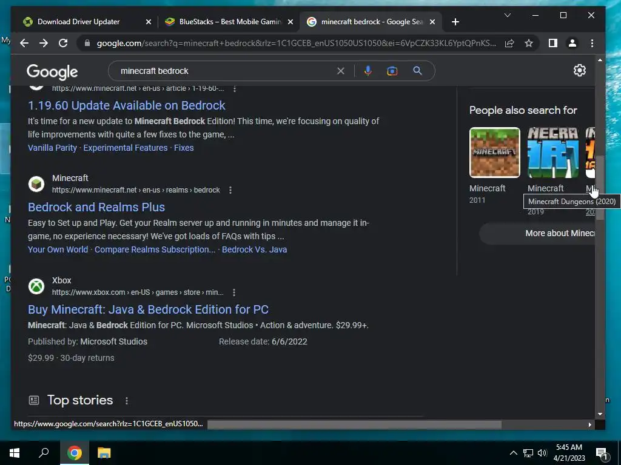Click the More about Minecraft button
The height and width of the screenshot is (465, 621).
click(x=537, y=233)
